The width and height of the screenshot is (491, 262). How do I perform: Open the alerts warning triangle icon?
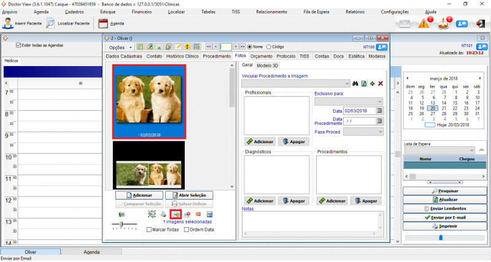click(425, 24)
